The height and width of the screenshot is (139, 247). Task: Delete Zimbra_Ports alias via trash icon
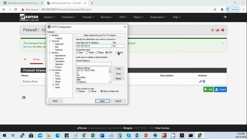[x=204, y=81]
